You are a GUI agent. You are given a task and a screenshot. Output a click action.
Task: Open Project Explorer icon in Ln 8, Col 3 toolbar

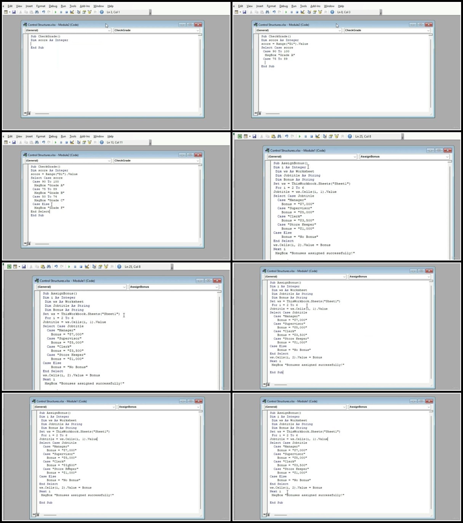[309, 12]
